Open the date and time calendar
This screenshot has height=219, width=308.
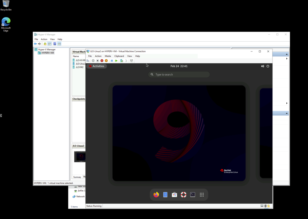pos(179,66)
